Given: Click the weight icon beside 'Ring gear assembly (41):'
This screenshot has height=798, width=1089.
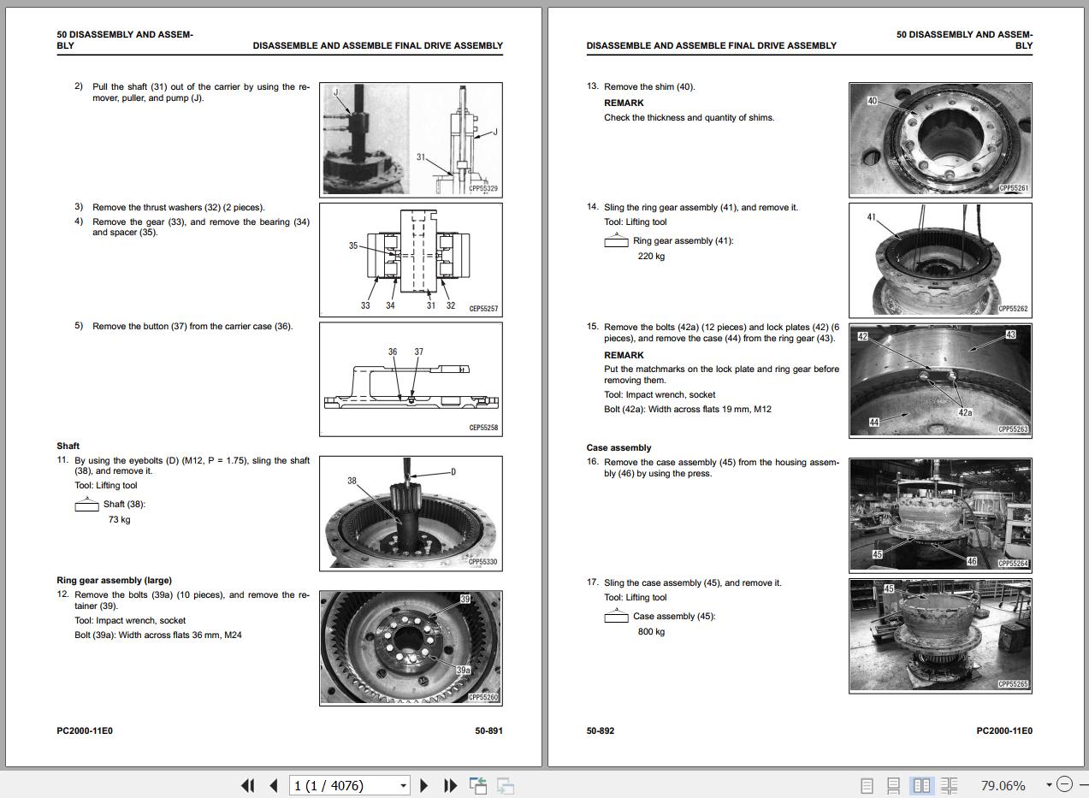Looking at the screenshot, I should [616, 240].
